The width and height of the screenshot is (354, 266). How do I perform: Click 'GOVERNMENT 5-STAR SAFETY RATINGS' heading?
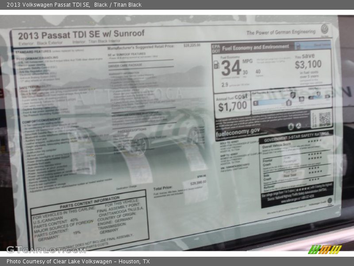tap(296, 137)
